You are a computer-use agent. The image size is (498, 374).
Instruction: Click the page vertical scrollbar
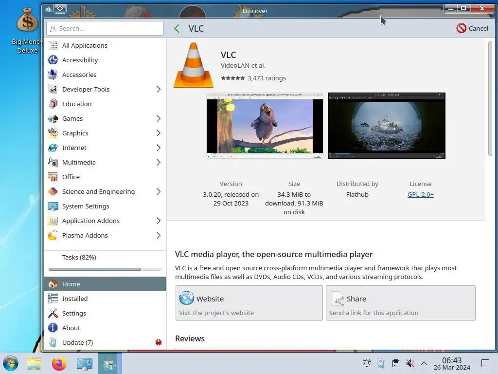pos(490,98)
